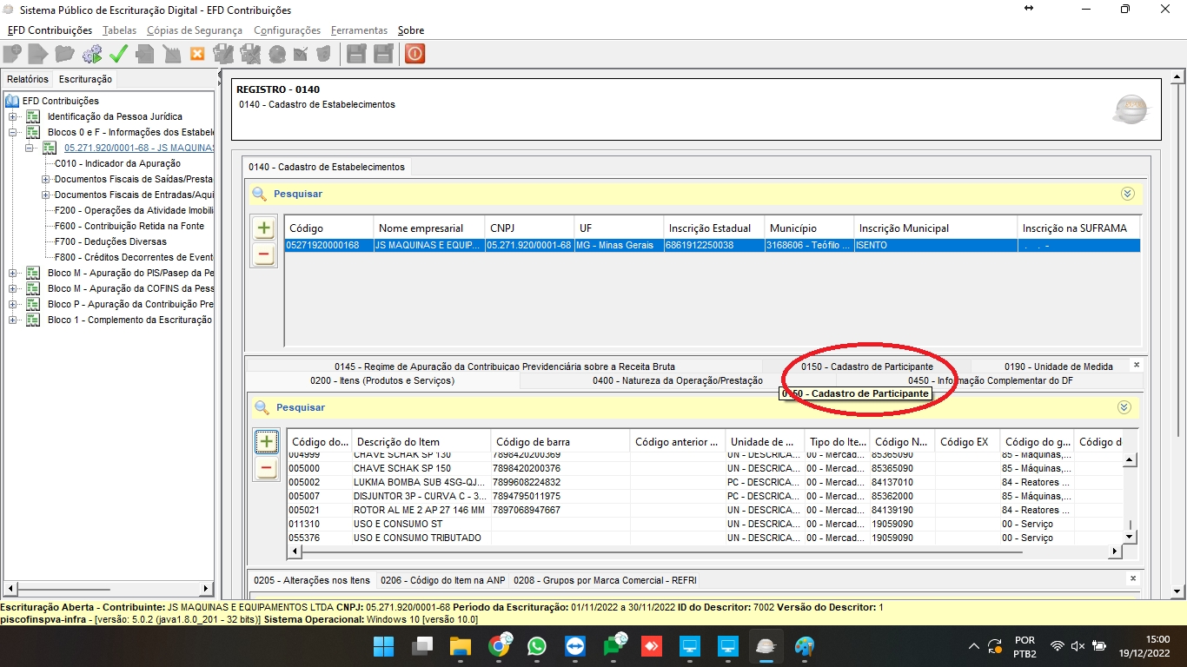1187x667 pixels.
Task: Remove selected establishment with red minus
Action: point(264,255)
